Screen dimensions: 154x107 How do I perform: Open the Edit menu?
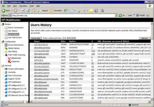(x=9, y=6)
